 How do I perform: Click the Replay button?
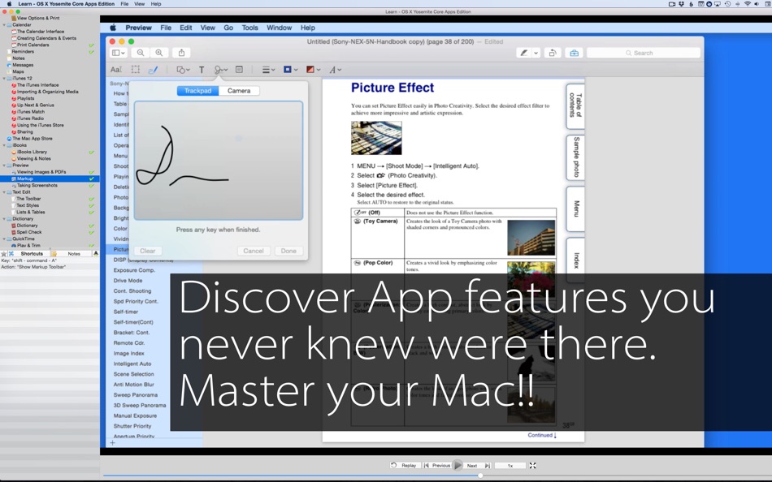pyautogui.click(x=404, y=465)
